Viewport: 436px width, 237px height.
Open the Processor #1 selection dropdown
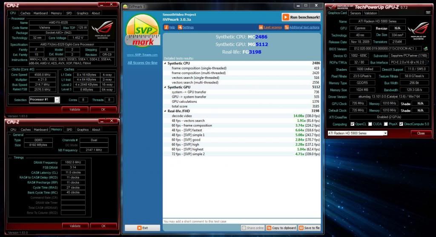click(x=45, y=100)
